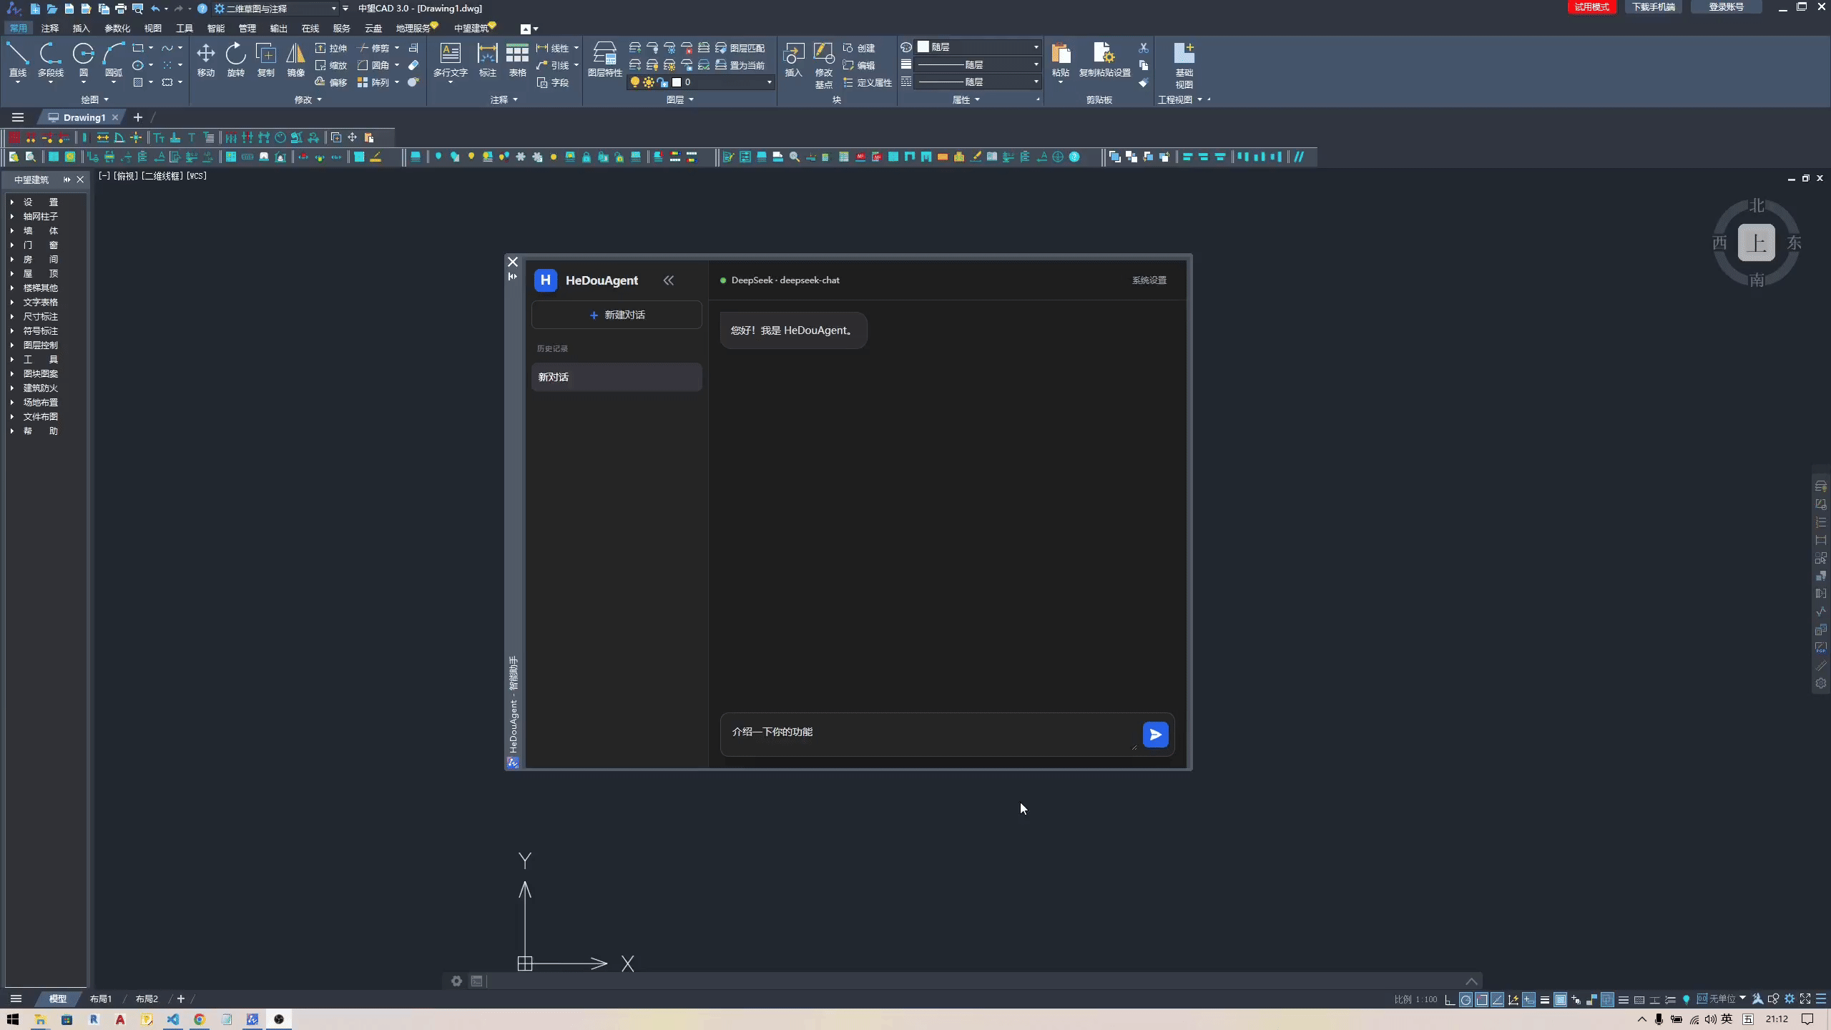Toggle object snap in status bar
This screenshot has width=1831, height=1030.
pos(1482,999)
